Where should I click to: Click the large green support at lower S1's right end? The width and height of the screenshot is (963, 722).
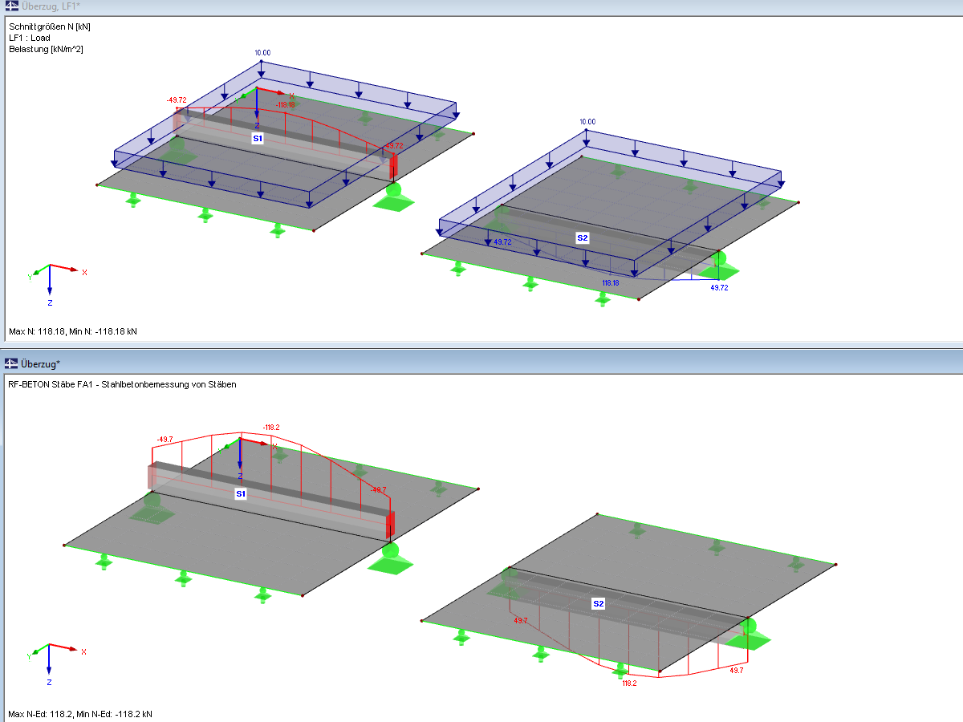pos(389,557)
